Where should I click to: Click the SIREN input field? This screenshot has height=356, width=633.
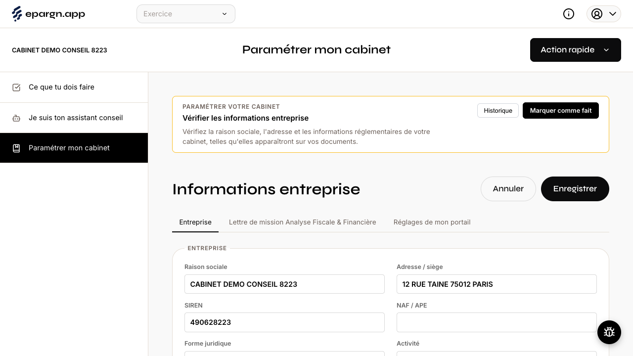click(284, 322)
